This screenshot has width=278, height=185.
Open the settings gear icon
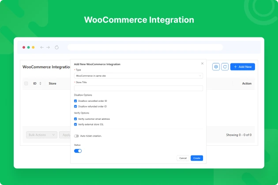click(216, 67)
